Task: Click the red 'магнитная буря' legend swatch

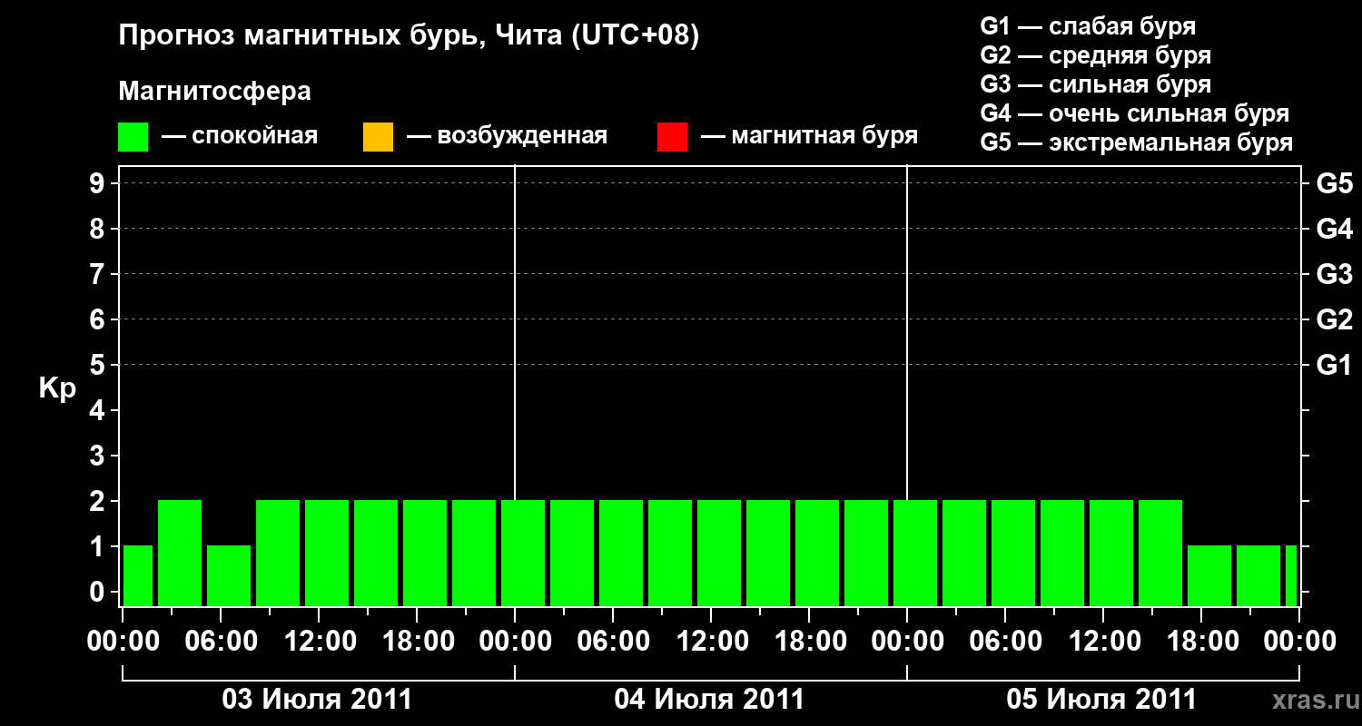Action: tap(672, 137)
